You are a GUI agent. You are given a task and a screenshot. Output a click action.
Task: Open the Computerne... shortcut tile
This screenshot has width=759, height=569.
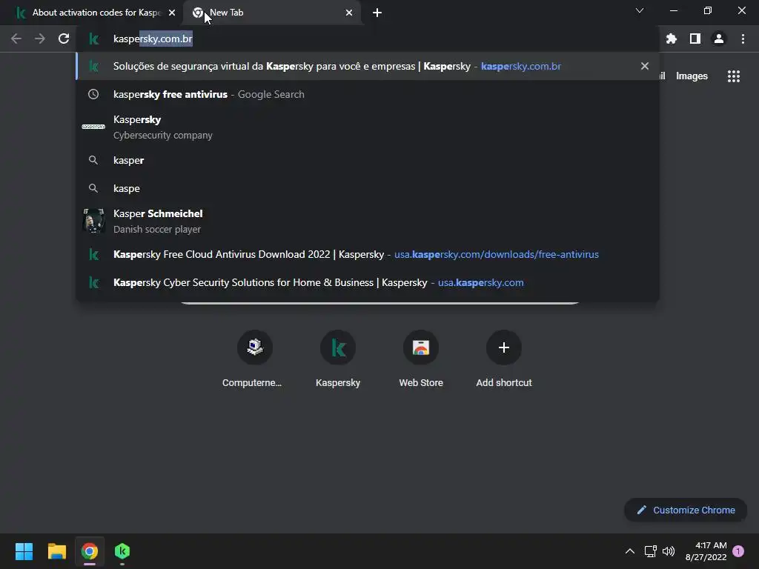click(x=255, y=359)
